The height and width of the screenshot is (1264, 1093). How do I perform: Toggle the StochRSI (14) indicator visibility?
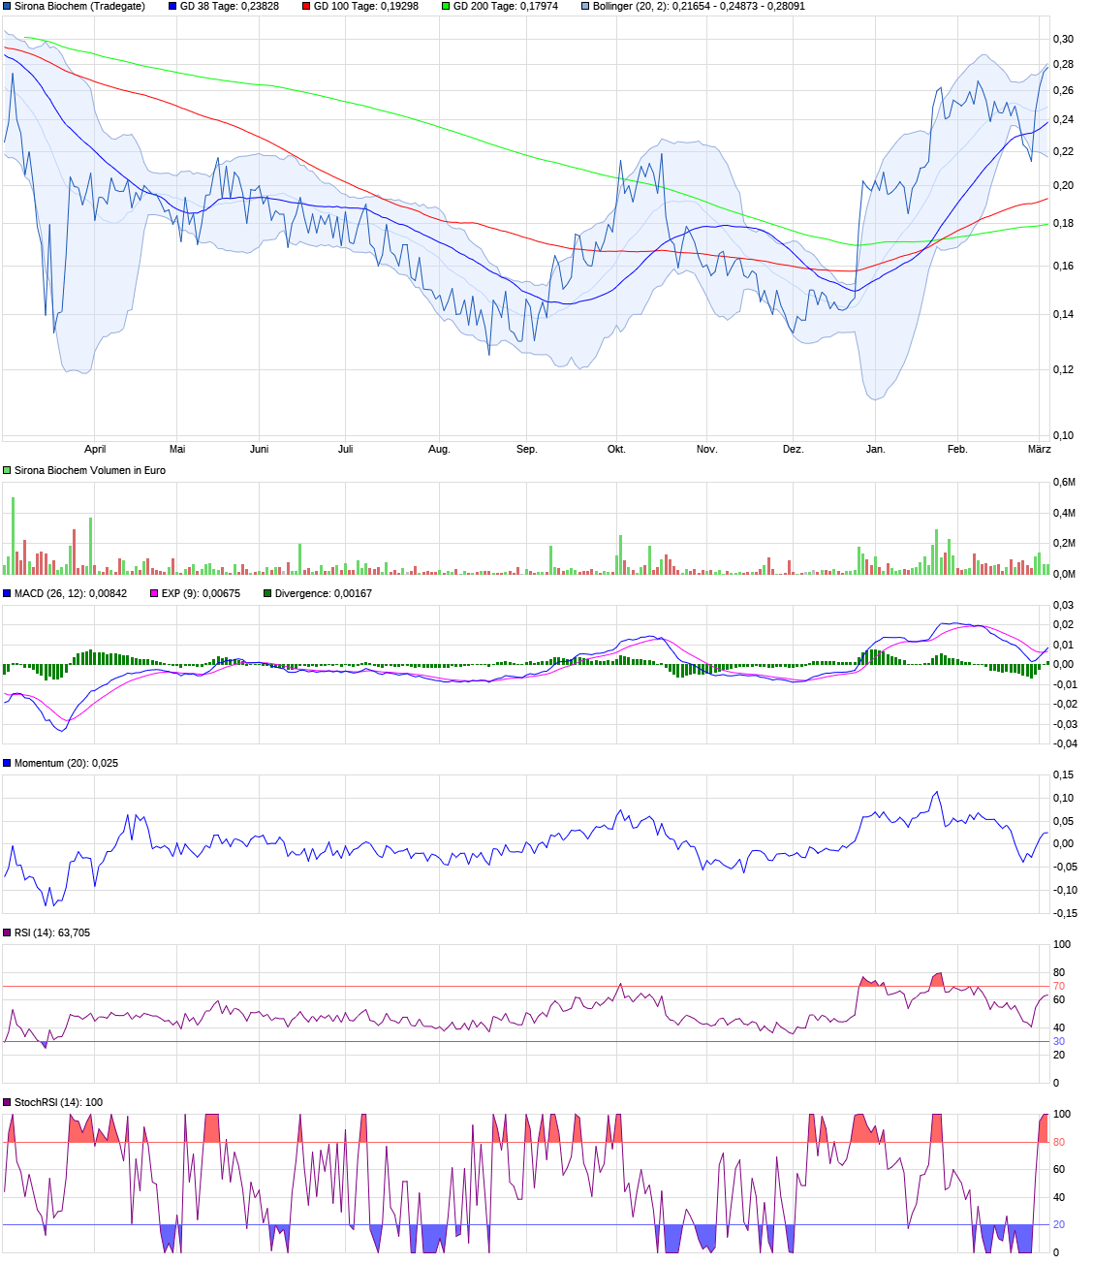pyautogui.click(x=8, y=1100)
